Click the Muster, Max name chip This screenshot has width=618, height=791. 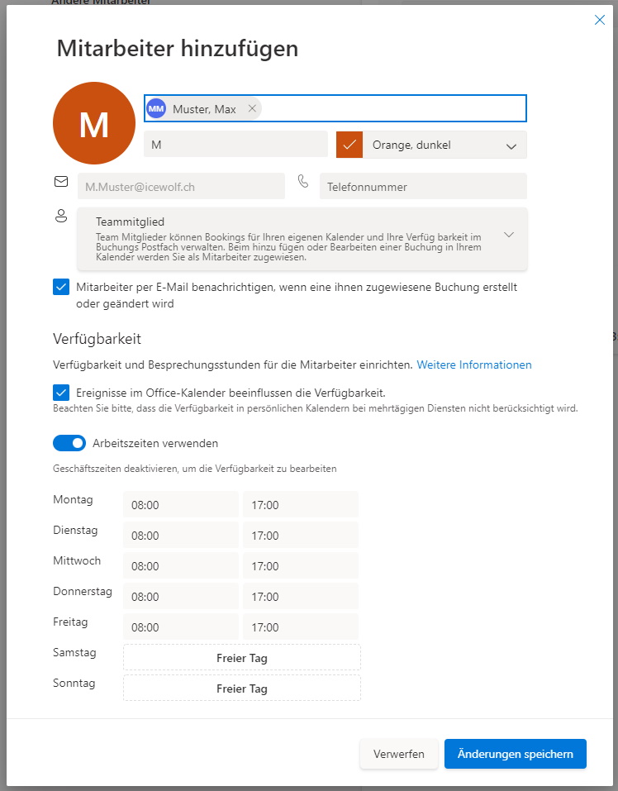[204, 109]
